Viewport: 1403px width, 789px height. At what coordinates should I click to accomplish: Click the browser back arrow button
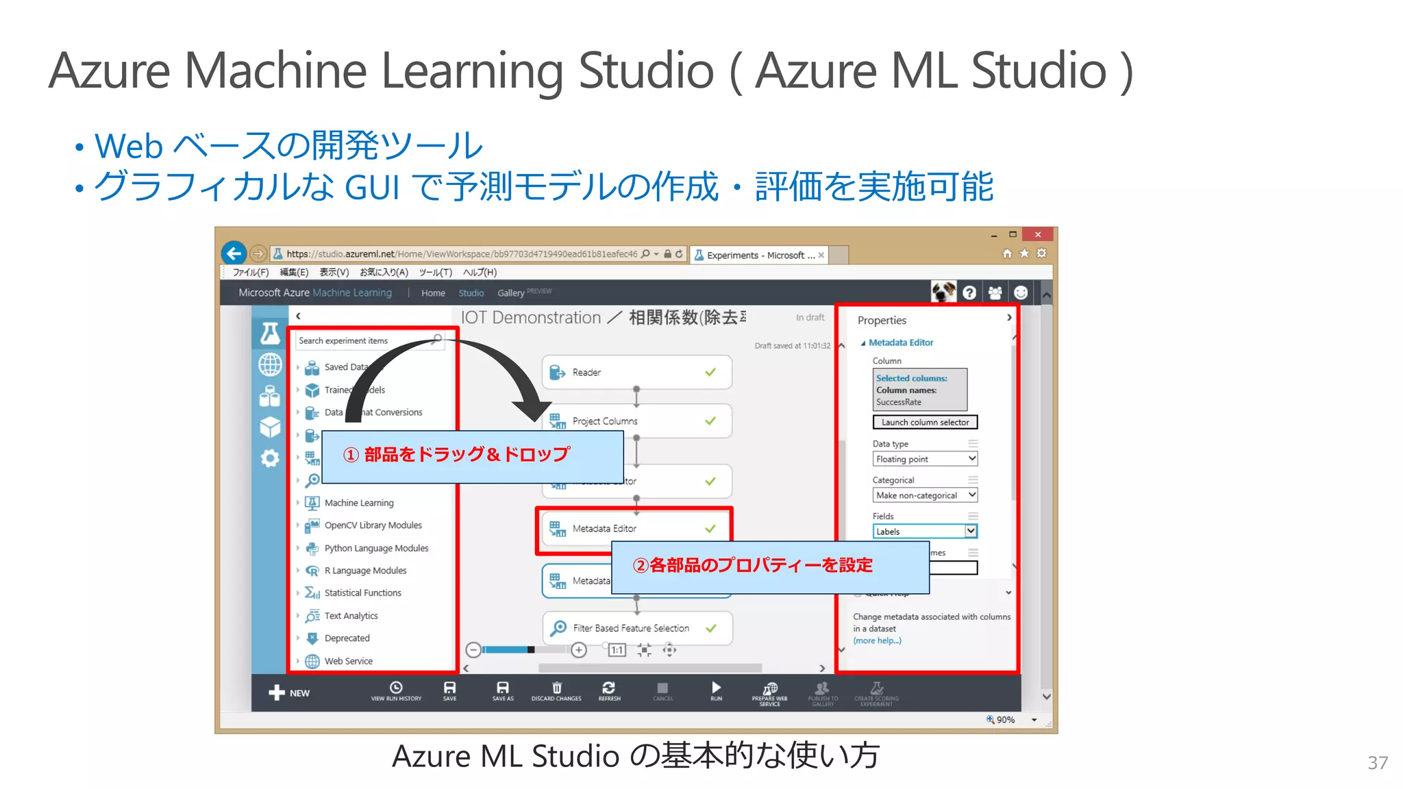click(x=234, y=253)
